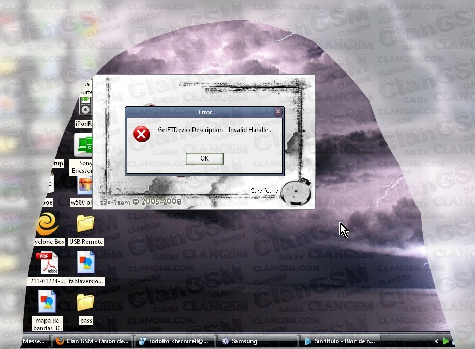The height and width of the screenshot is (349, 475).
Task: Expand the hidden system tray icons
Action: coord(436,341)
